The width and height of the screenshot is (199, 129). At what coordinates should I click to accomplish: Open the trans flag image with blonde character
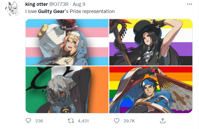pos(67,42)
